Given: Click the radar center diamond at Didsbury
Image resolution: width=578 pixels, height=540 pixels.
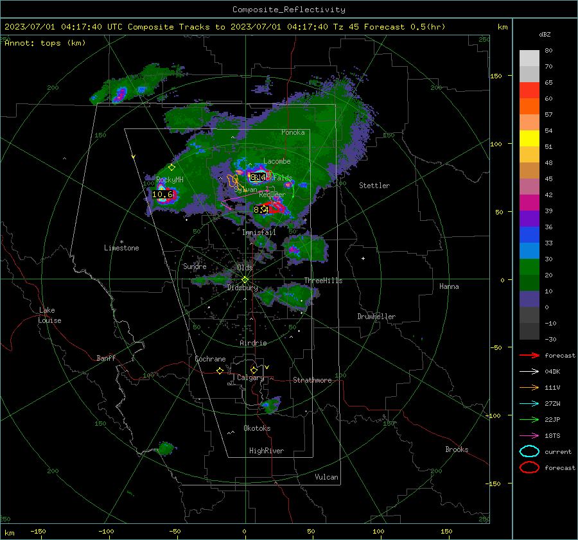Looking at the screenshot, I should tap(245, 279).
